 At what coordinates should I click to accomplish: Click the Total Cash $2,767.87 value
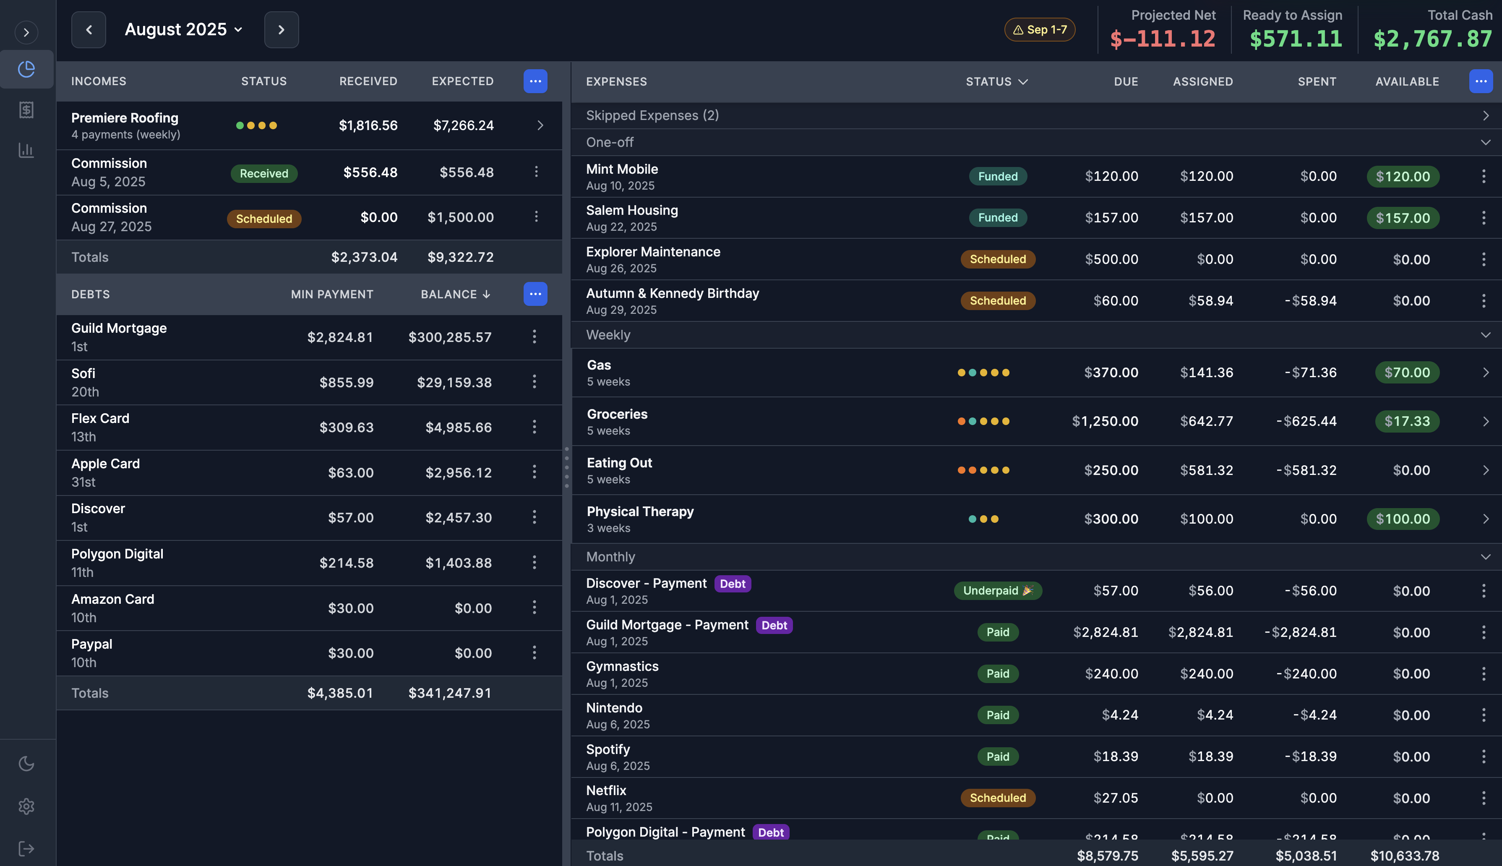tap(1433, 39)
